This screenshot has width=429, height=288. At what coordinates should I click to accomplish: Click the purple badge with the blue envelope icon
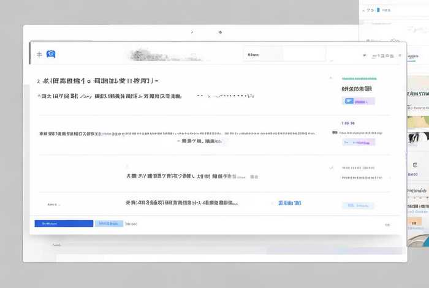pyautogui.click(x=358, y=101)
